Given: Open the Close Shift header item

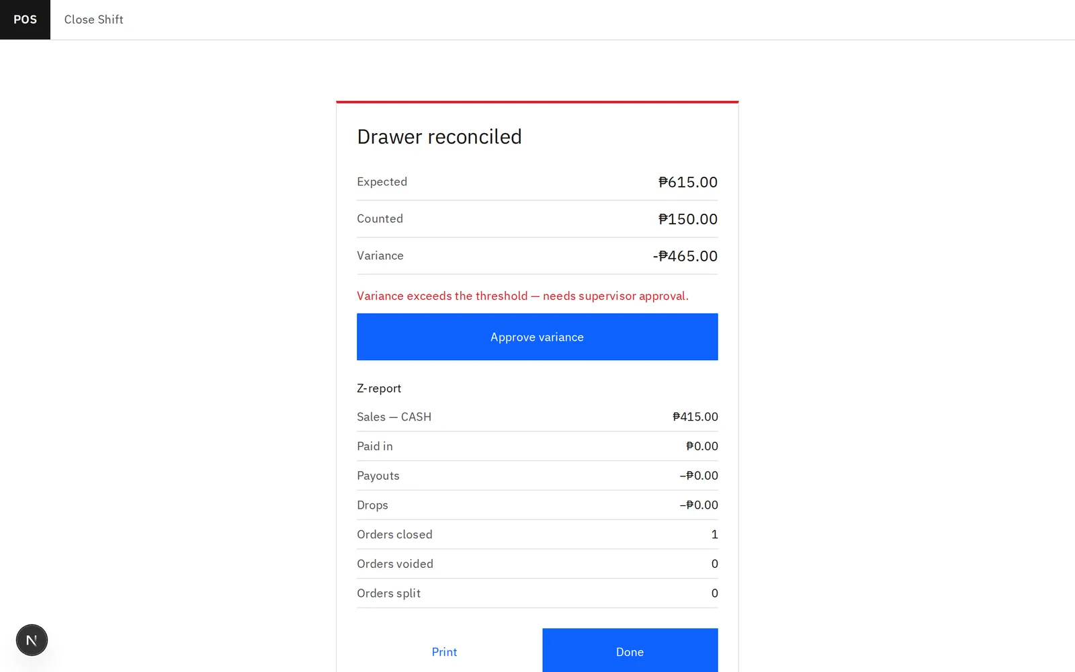Looking at the screenshot, I should tap(93, 19).
